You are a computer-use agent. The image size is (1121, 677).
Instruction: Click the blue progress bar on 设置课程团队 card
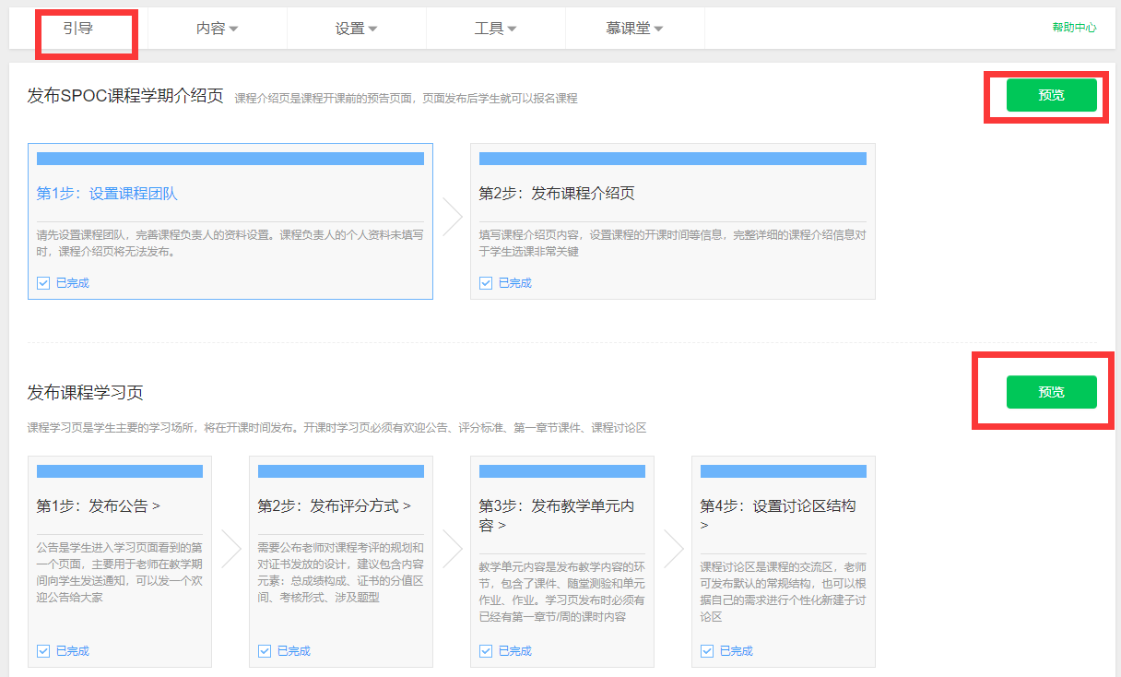230,159
